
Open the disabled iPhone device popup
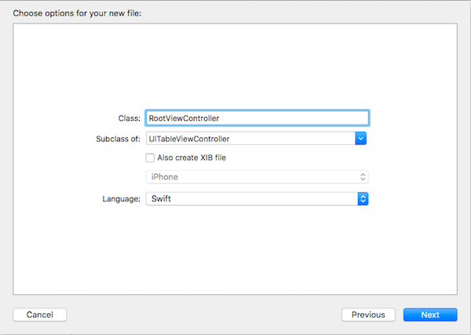257,177
